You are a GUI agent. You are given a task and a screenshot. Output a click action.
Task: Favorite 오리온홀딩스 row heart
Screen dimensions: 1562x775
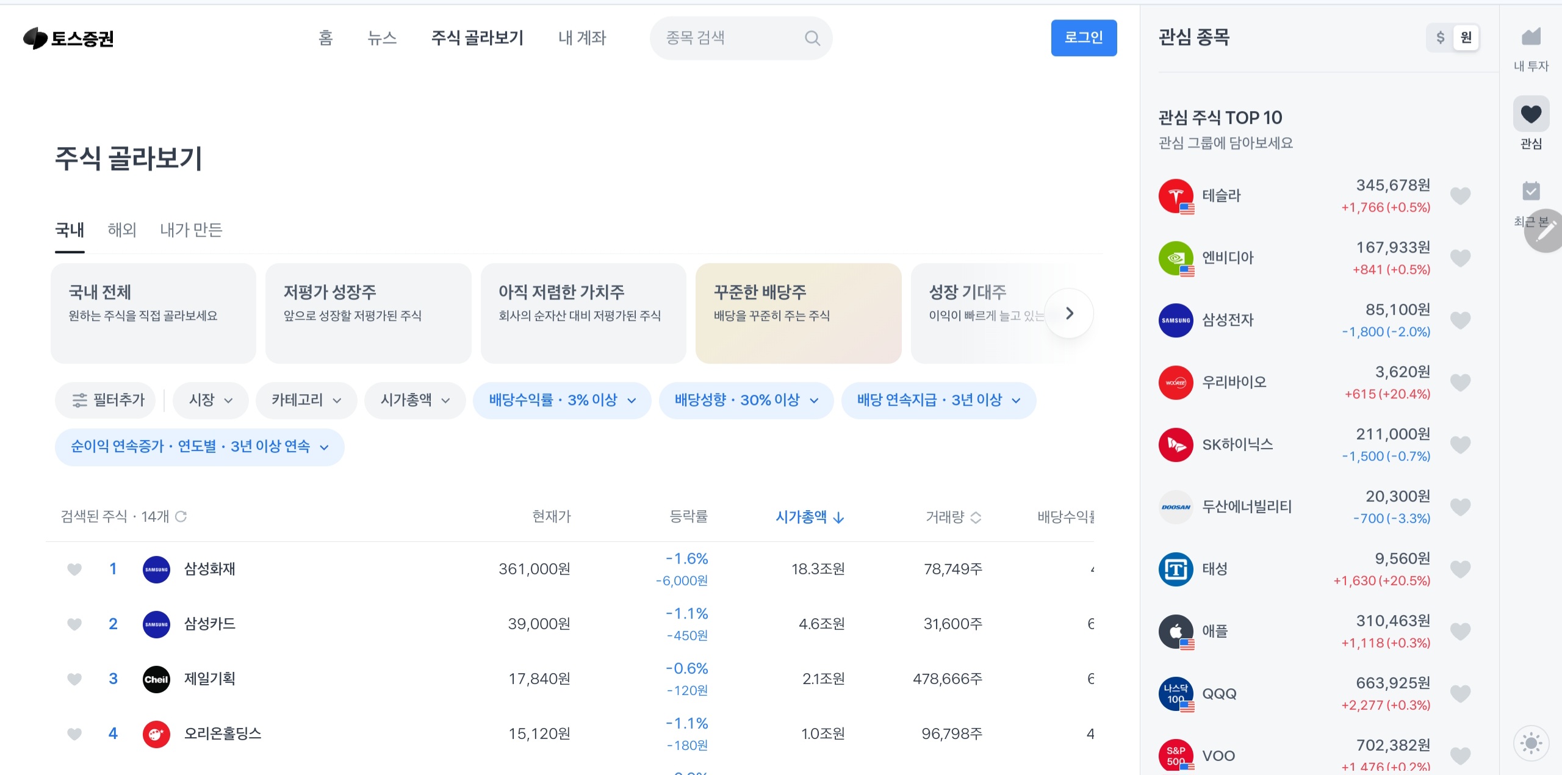click(x=74, y=734)
